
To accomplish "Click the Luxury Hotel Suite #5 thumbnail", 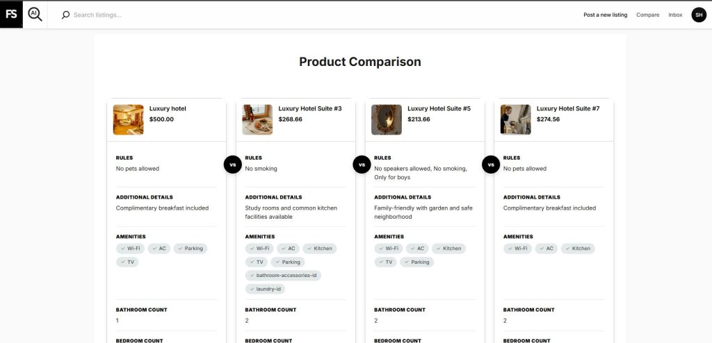I will tap(386, 119).
